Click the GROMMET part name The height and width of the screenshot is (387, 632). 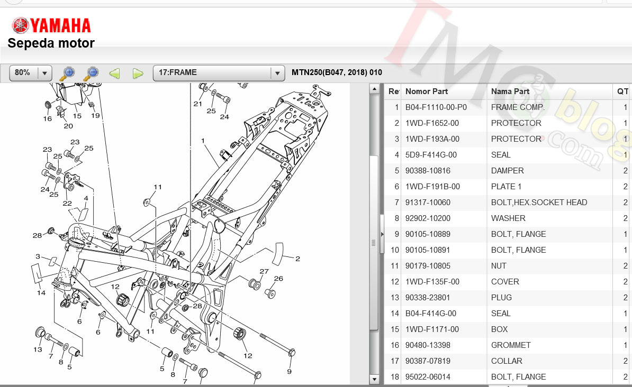pyautogui.click(x=511, y=345)
